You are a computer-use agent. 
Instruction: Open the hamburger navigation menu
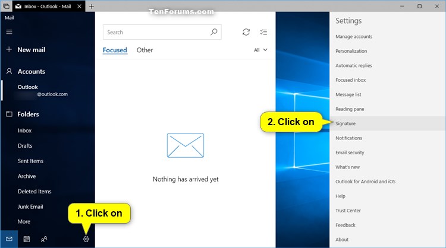pos(9,32)
